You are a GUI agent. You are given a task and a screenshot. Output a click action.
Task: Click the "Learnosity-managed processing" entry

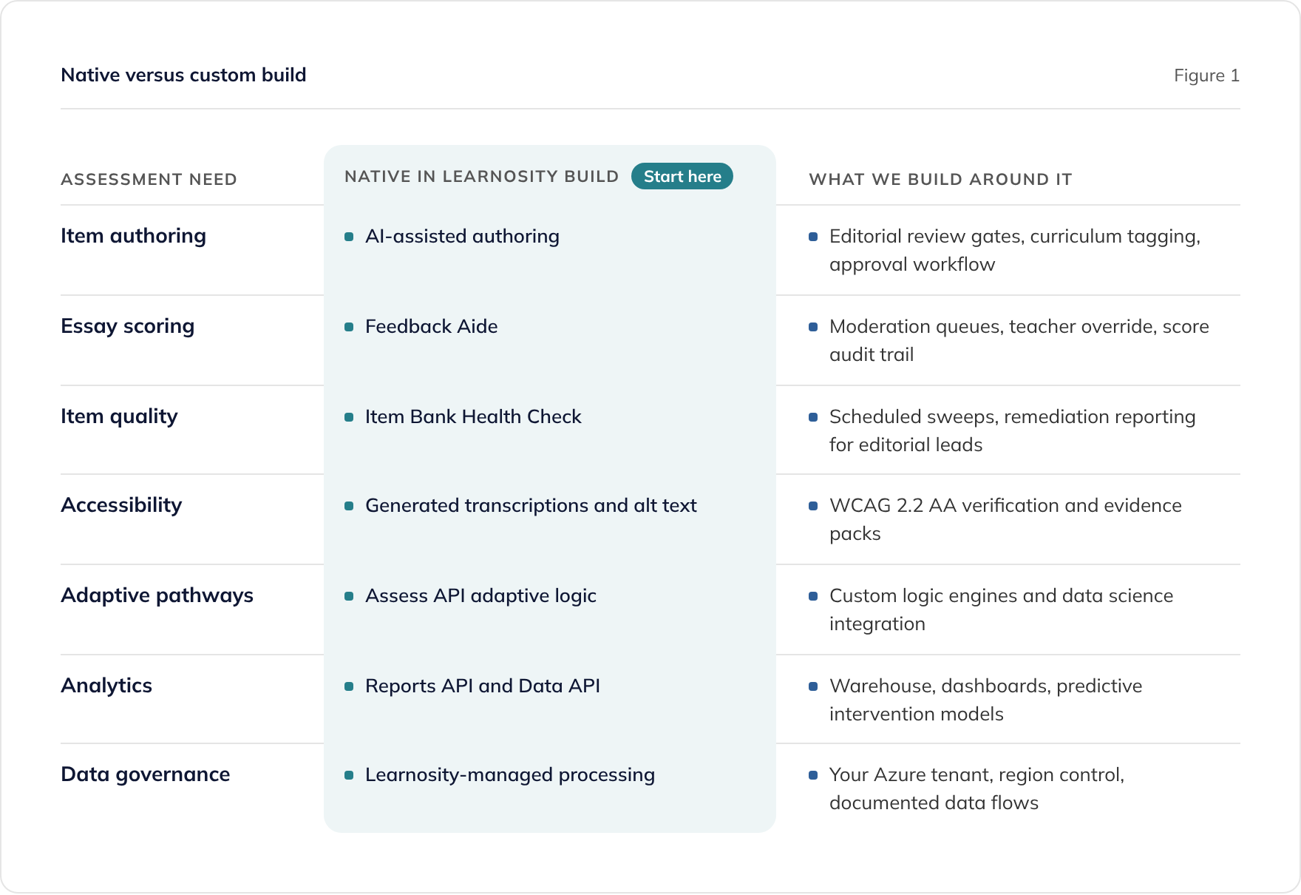[x=510, y=774]
